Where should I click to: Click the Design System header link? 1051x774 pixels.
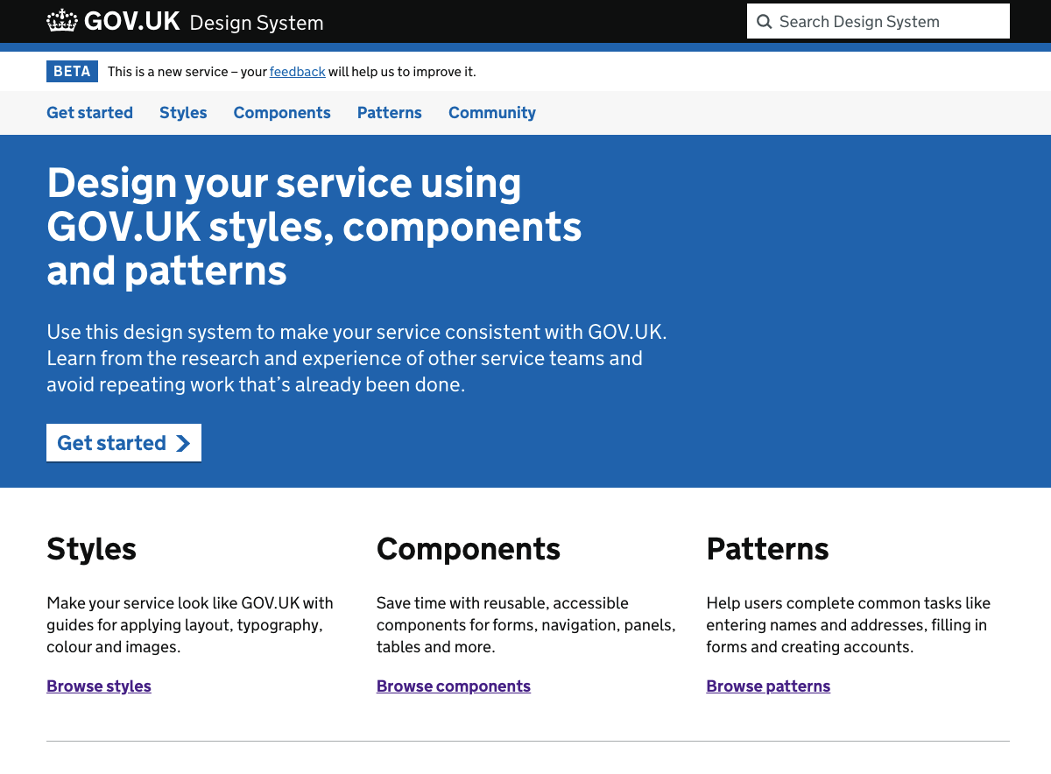pyautogui.click(x=257, y=23)
